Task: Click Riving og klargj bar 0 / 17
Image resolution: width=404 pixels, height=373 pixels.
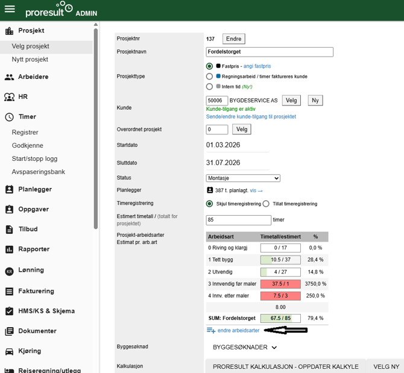Action: click(280, 248)
